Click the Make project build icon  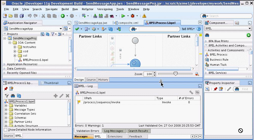[95, 16]
